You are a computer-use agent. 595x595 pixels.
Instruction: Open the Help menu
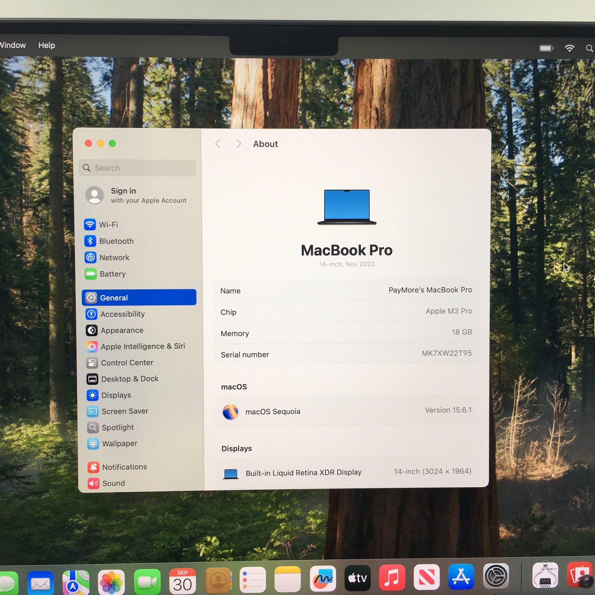[x=46, y=45]
